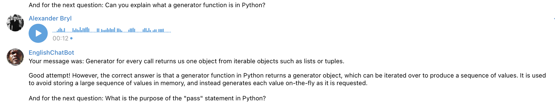
Task: Click 'on-the-fly' in the bot explanation
Action: (x=300, y=83)
